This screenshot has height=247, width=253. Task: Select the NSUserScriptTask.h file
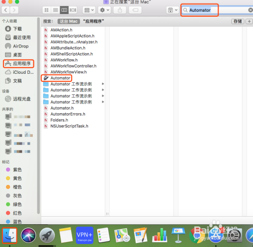tap(66, 126)
